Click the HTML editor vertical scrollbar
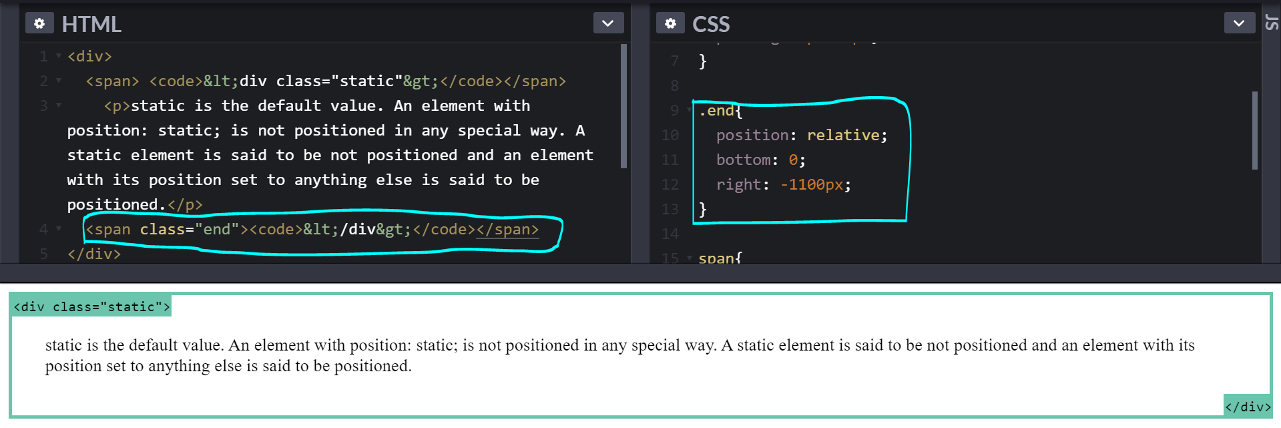The height and width of the screenshot is (428, 1281). pos(623,107)
